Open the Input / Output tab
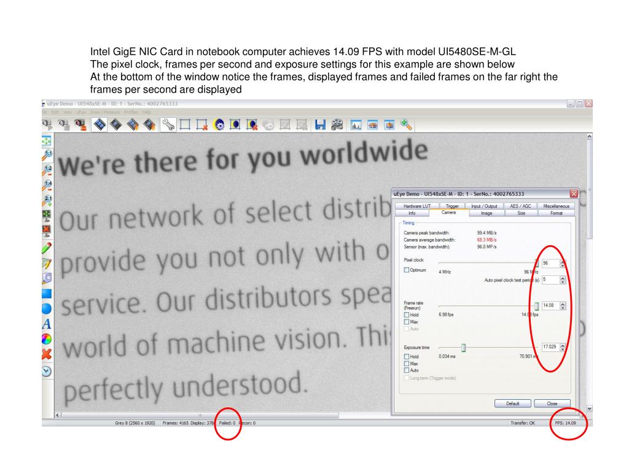This screenshot has height=471, width=629. (x=484, y=206)
